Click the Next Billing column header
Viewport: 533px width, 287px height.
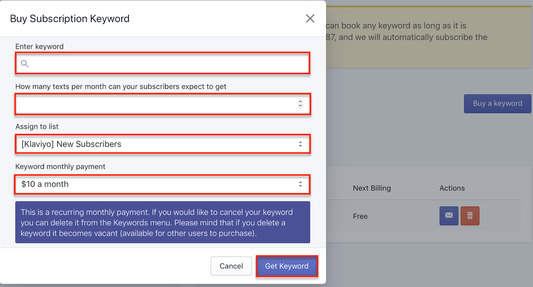[372, 188]
